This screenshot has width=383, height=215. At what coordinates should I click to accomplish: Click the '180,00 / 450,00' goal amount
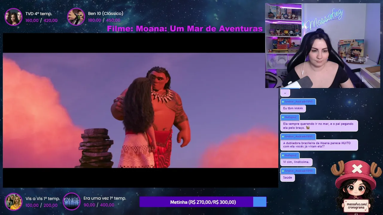click(104, 20)
